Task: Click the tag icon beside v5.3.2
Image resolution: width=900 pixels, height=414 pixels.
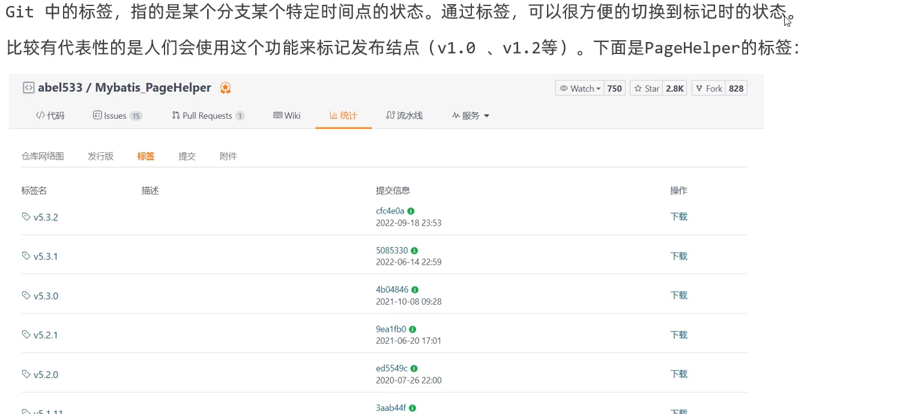Action: (26, 217)
